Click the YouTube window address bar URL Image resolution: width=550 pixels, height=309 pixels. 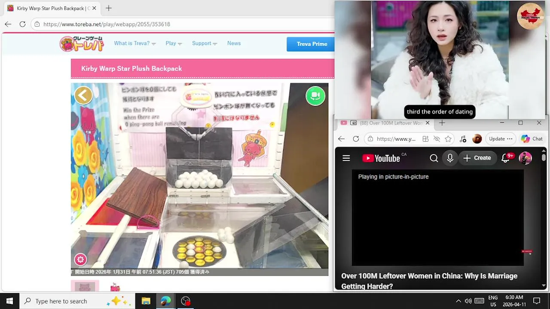click(396, 139)
